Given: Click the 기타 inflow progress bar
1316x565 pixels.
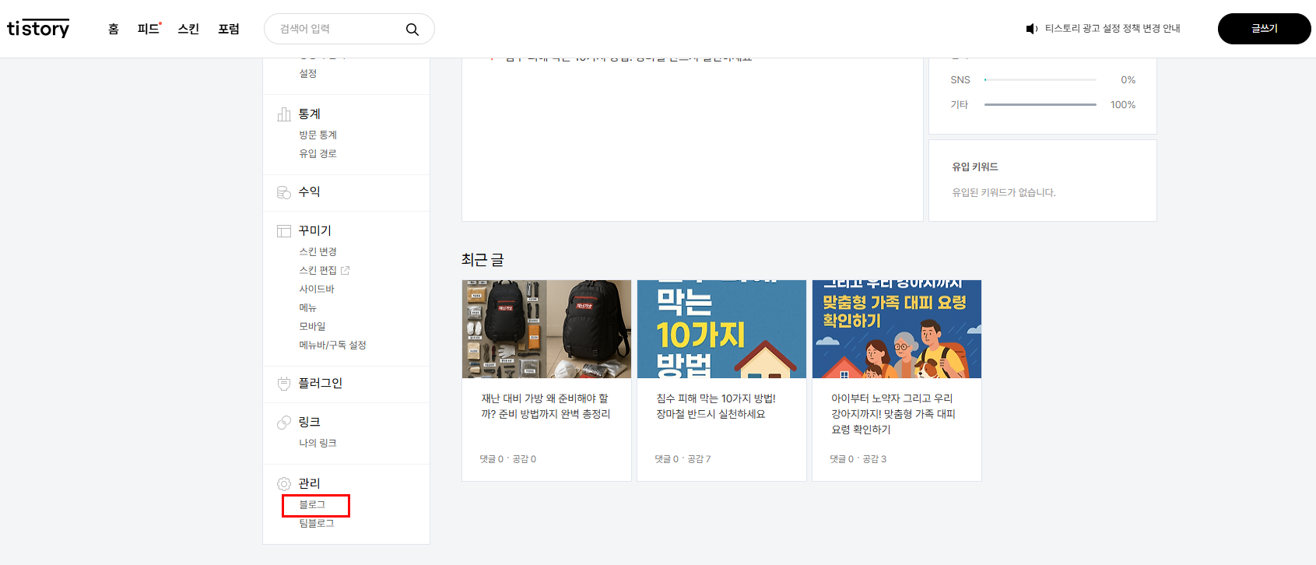Looking at the screenshot, I should tap(1041, 105).
